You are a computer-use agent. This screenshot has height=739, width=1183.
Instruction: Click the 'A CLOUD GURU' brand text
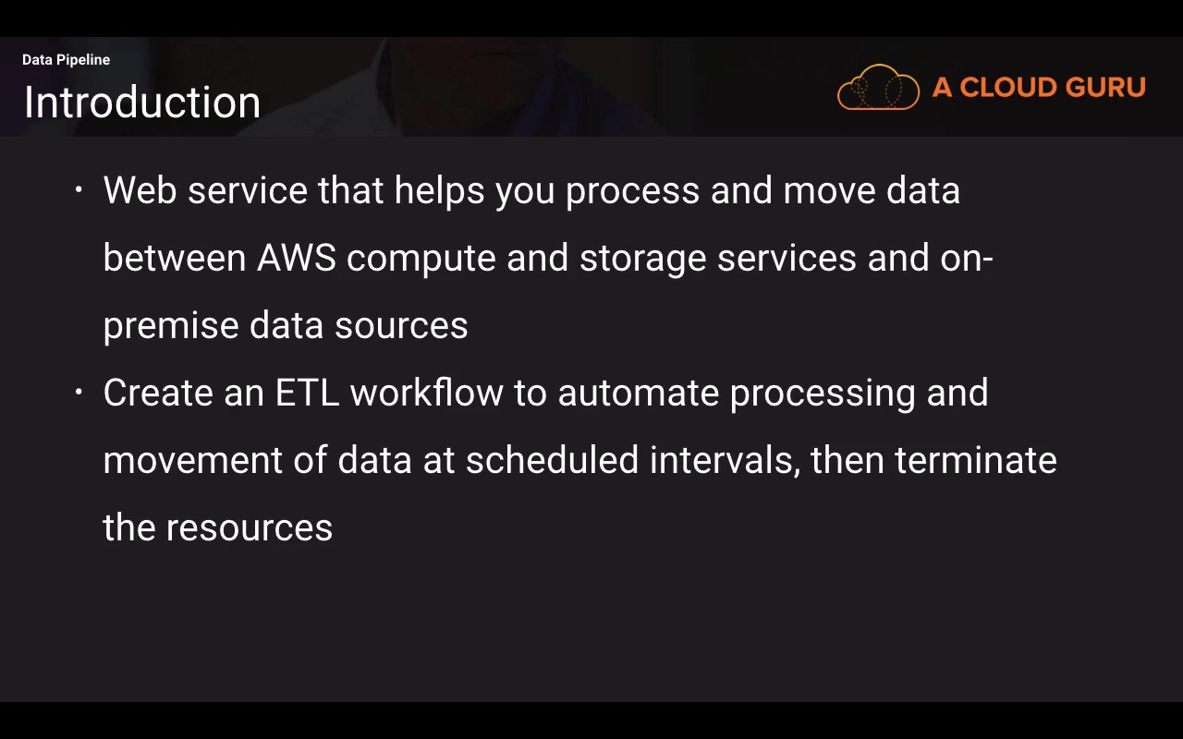[x=1039, y=88]
